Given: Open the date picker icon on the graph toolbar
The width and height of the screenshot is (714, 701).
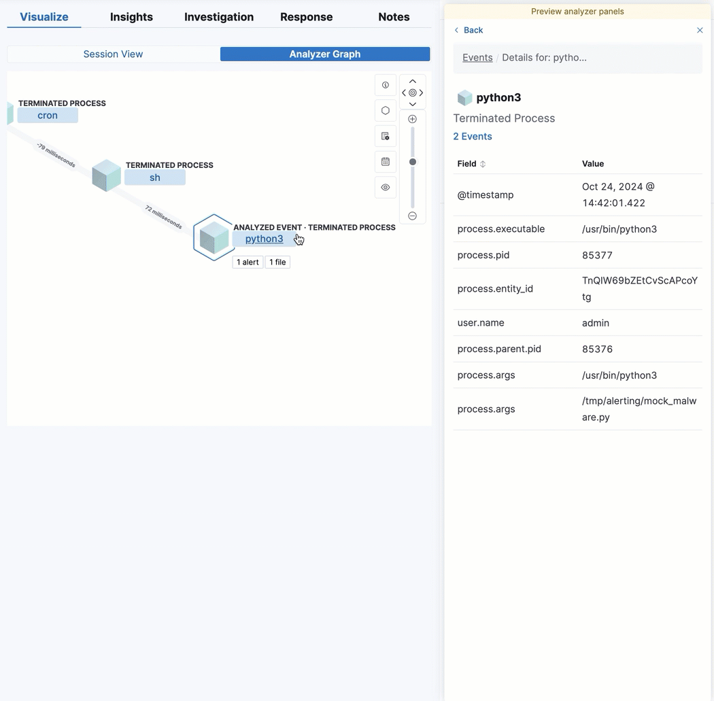Looking at the screenshot, I should 386,162.
